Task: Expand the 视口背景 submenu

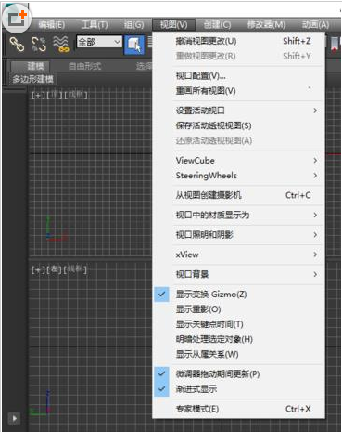Action: click(239, 274)
